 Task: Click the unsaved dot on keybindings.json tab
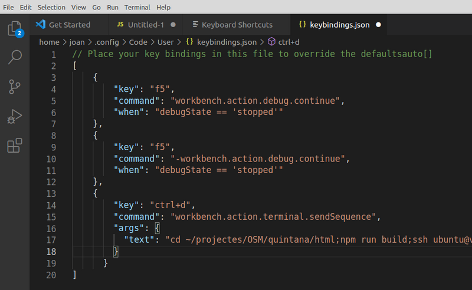point(378,25)
